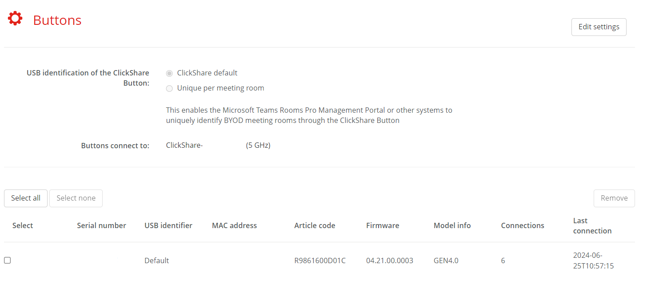Click firmware version 04.21.00.0003 cell

click(x=390, y=260)
